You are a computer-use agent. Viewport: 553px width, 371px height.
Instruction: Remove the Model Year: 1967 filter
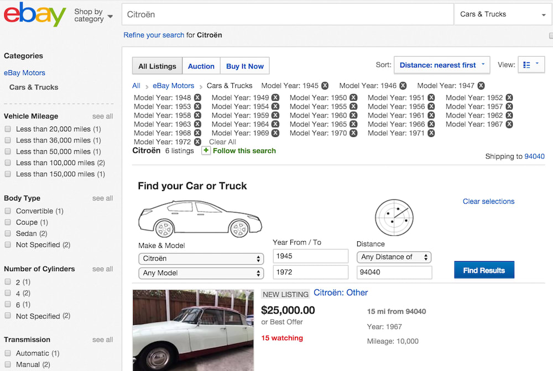pos(509,124)
